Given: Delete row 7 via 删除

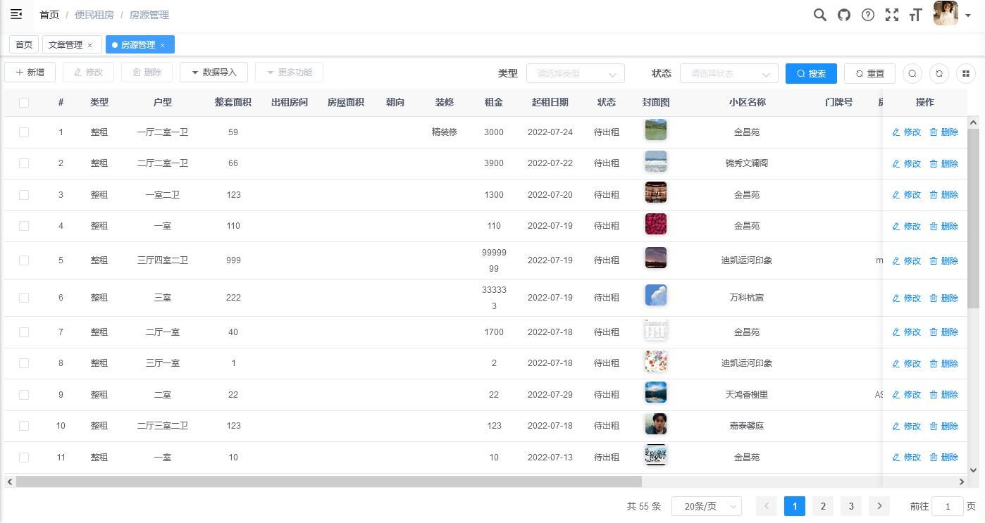Looking at the screenshot, I should [x=943, y=332].
